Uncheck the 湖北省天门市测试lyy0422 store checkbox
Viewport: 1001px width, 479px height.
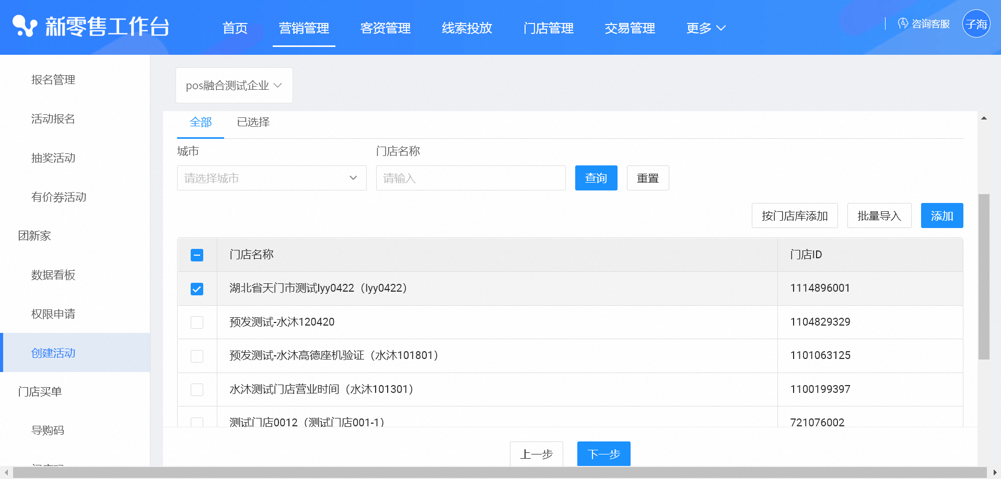[197, 289]
